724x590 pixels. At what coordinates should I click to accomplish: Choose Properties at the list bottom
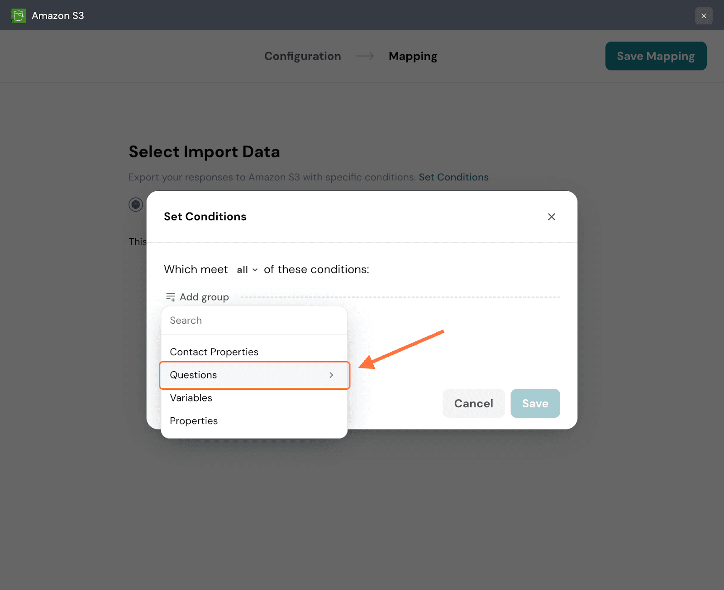(194, 421)
